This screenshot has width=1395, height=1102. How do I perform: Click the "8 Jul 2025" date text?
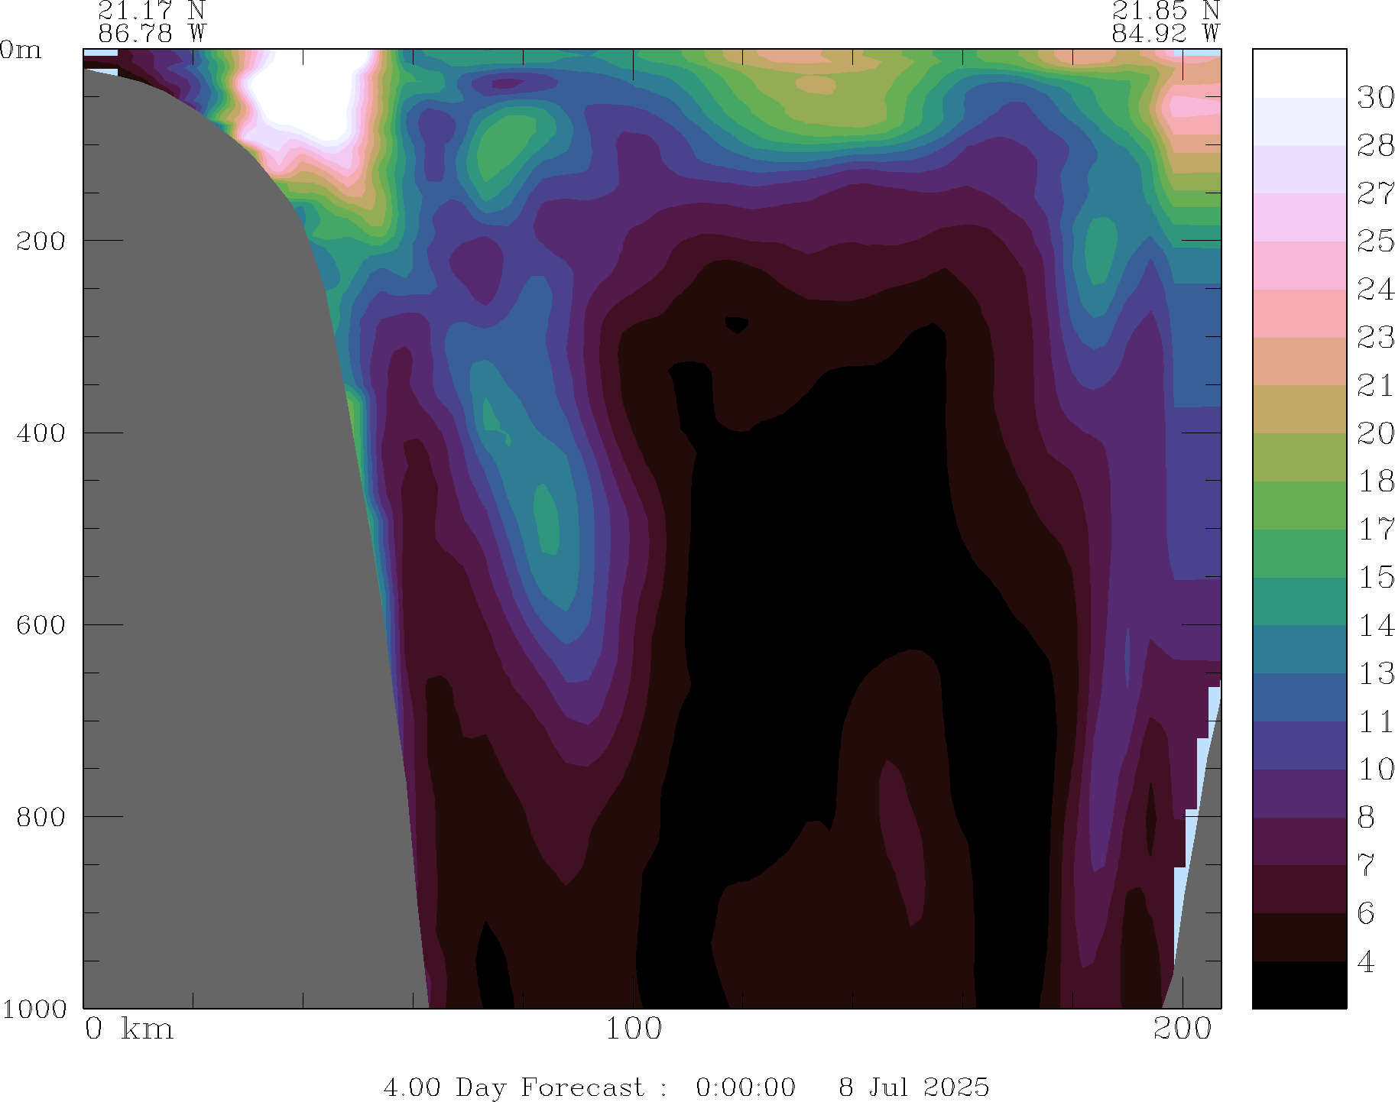point(913,1087)
